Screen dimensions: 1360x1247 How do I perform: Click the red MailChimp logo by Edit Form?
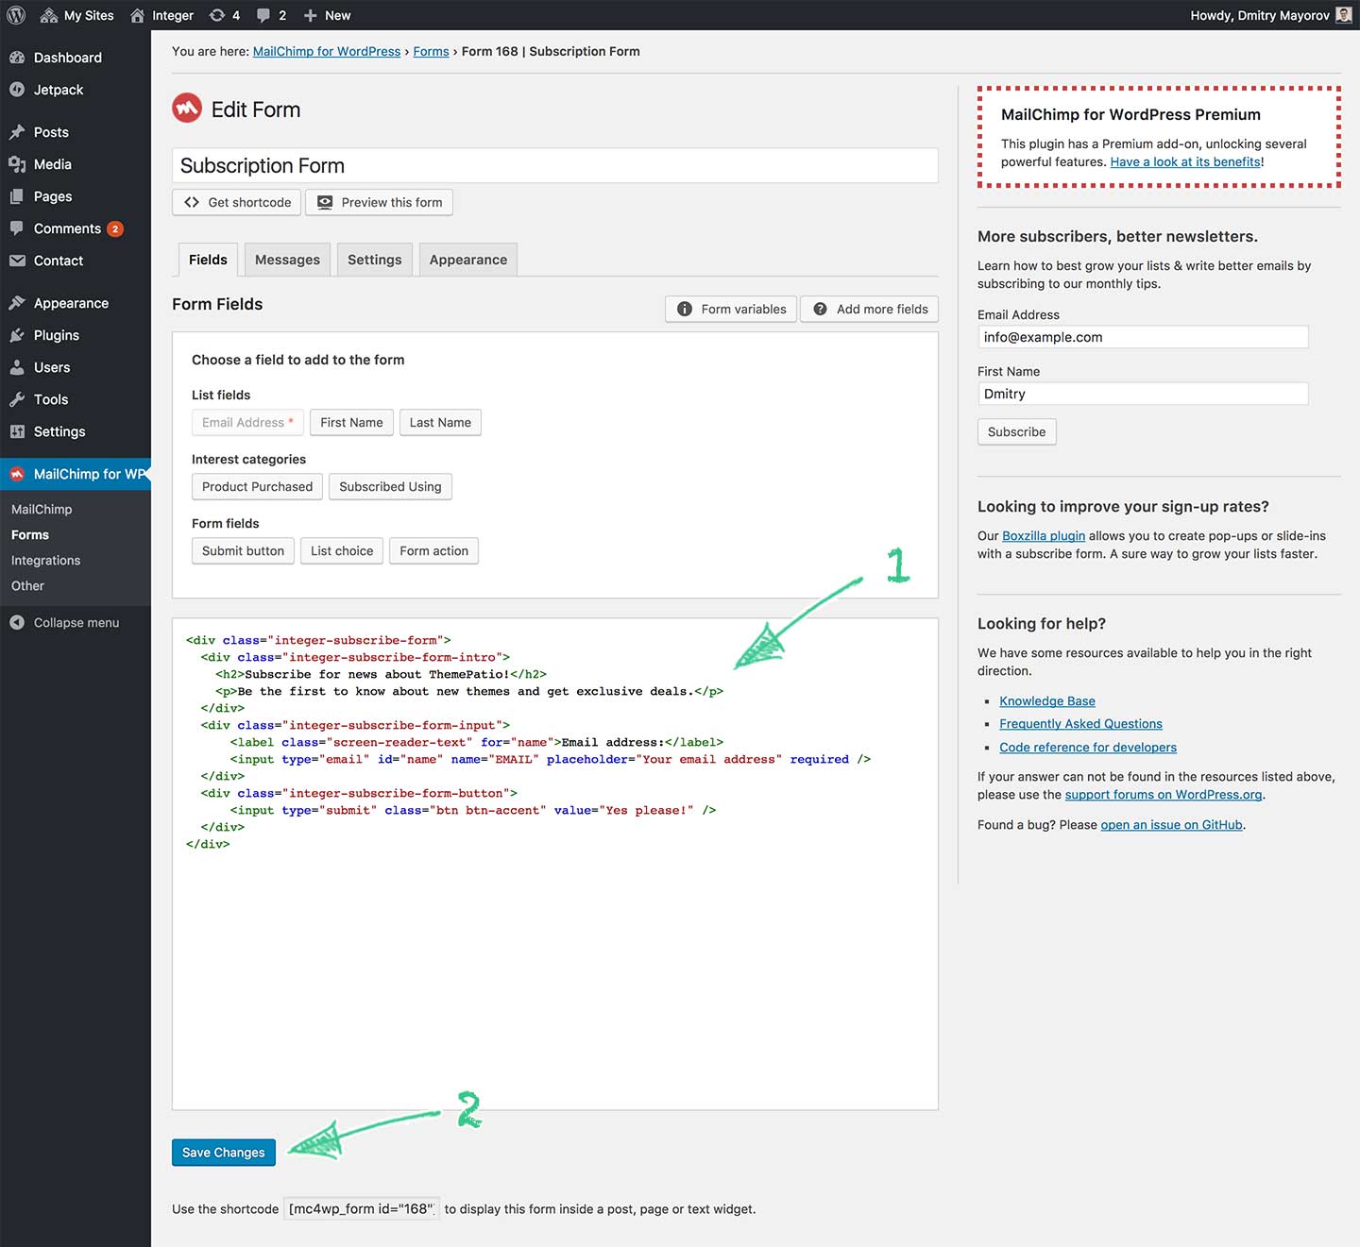pos(187,109)
